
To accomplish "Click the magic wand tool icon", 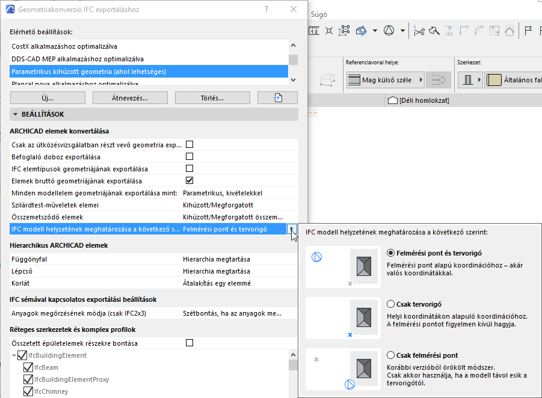I will pos(434,31).
